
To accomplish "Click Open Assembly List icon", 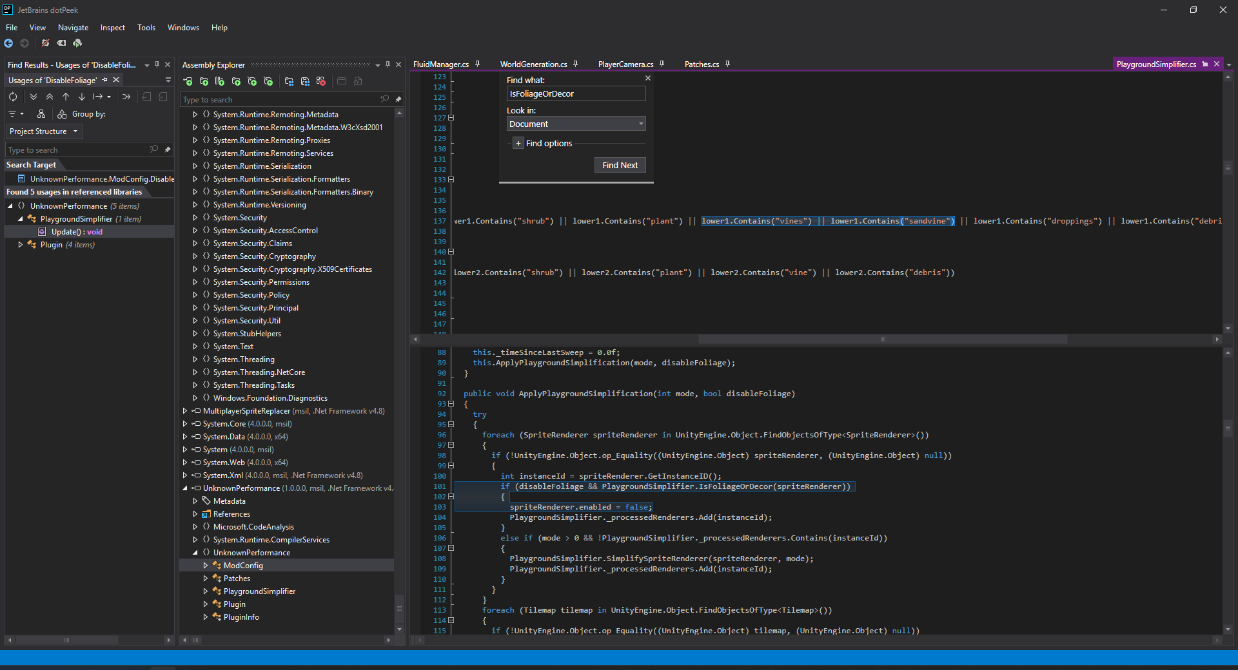I will coord(289,81).
